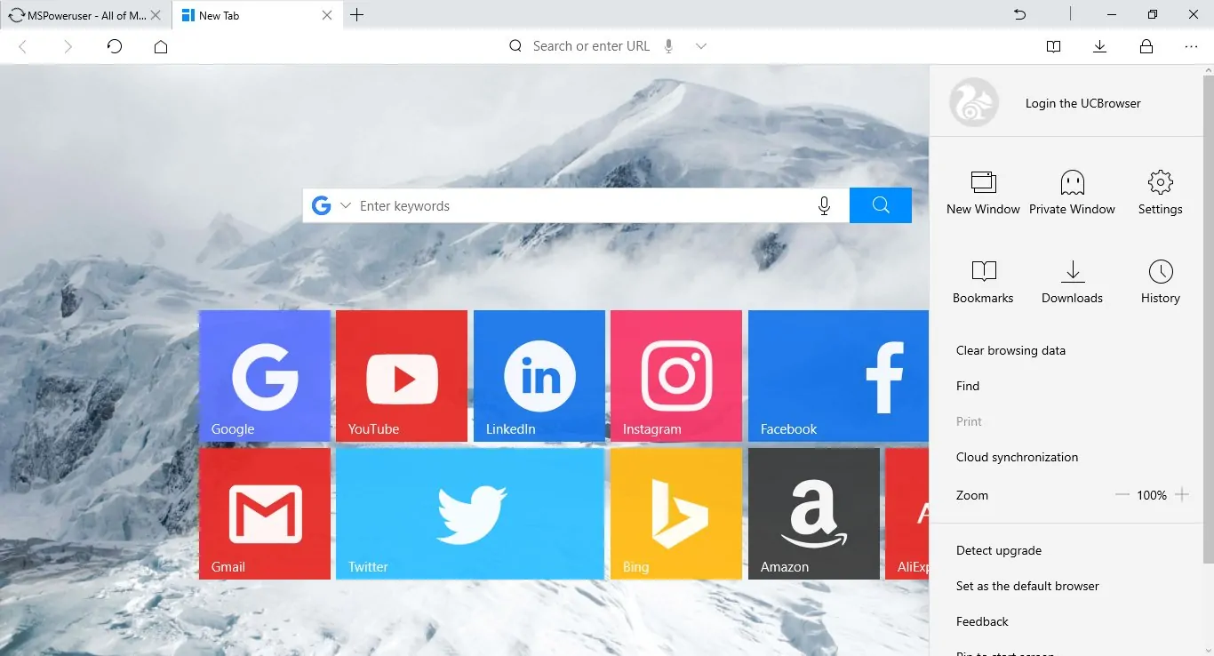
Task: Click the blue search button
Action: pyautogui.click(x=881, y=205)
